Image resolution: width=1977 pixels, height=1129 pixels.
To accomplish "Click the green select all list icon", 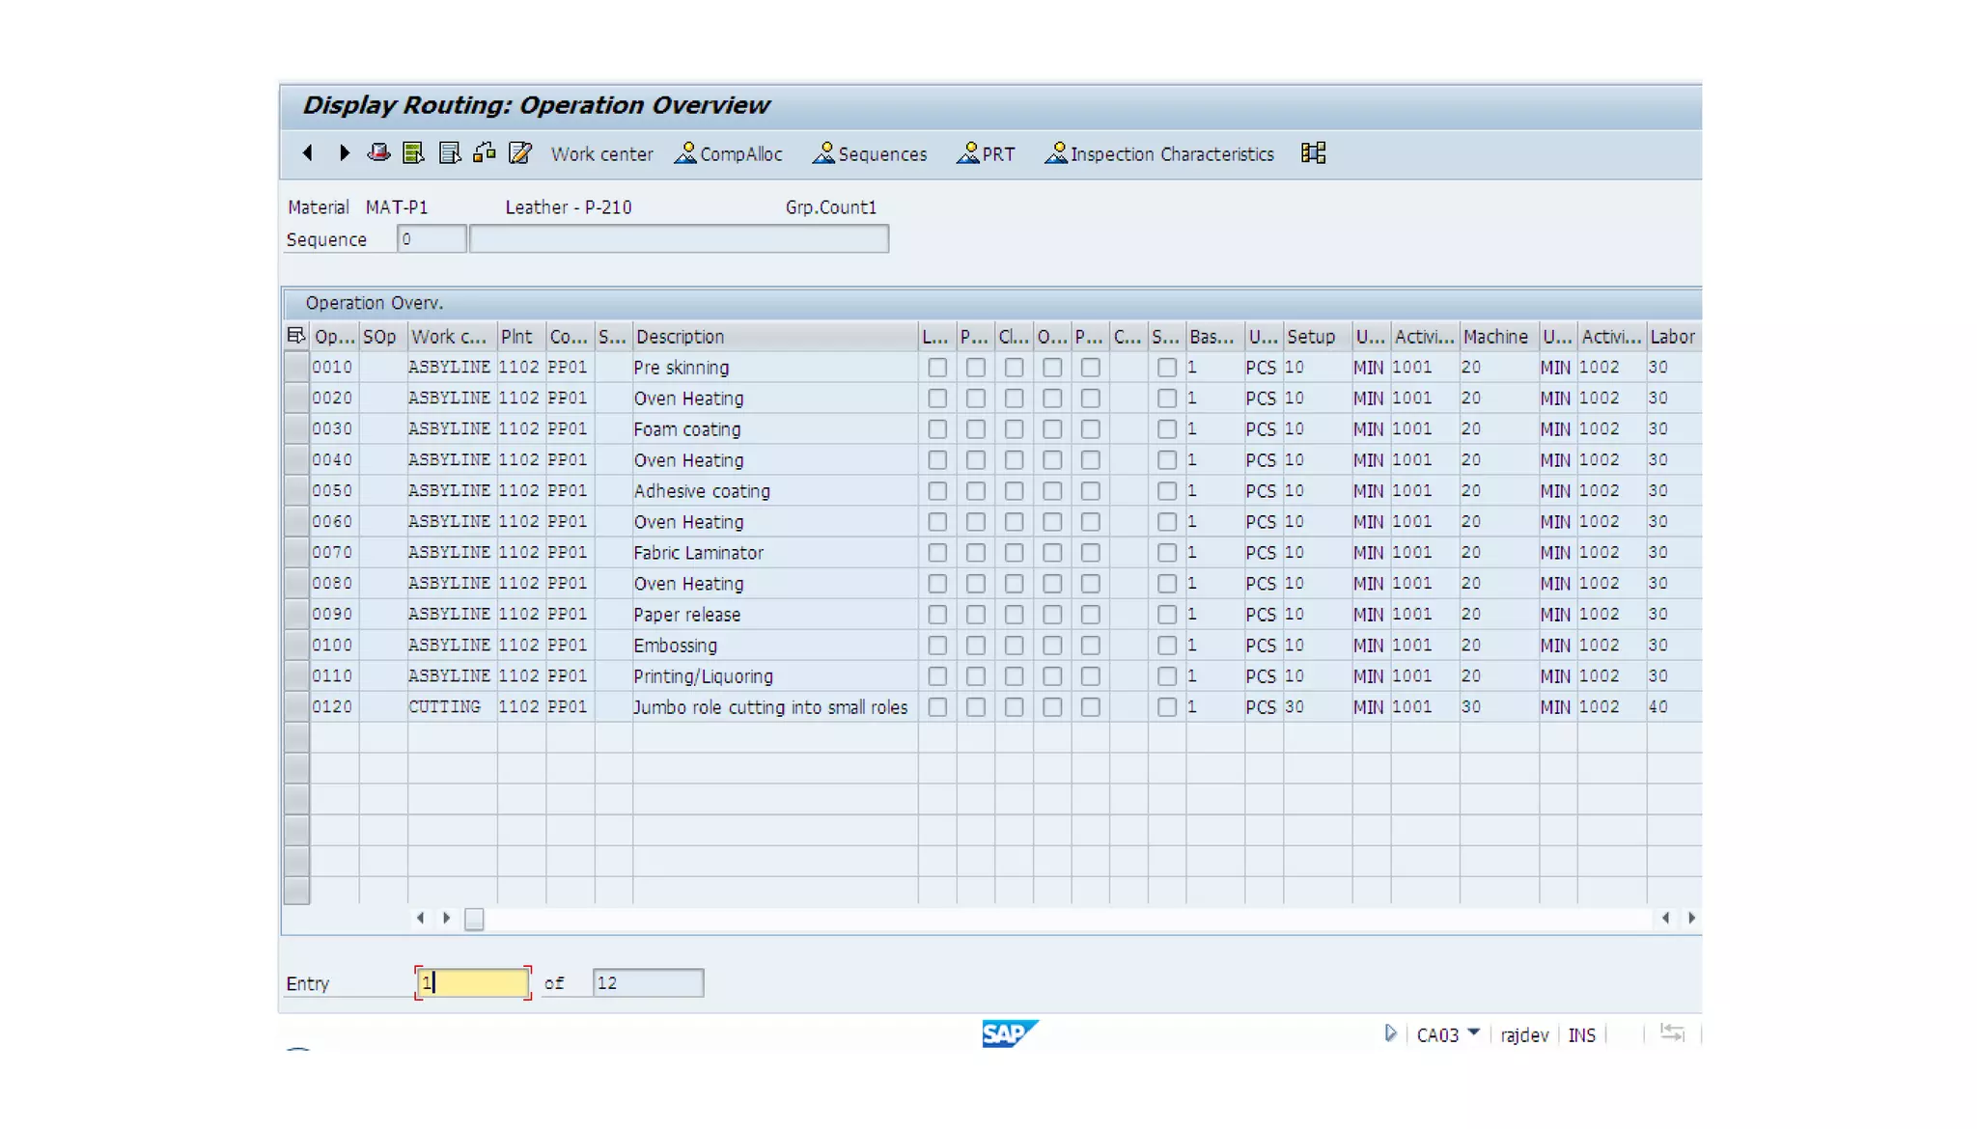I will (414, 152).
